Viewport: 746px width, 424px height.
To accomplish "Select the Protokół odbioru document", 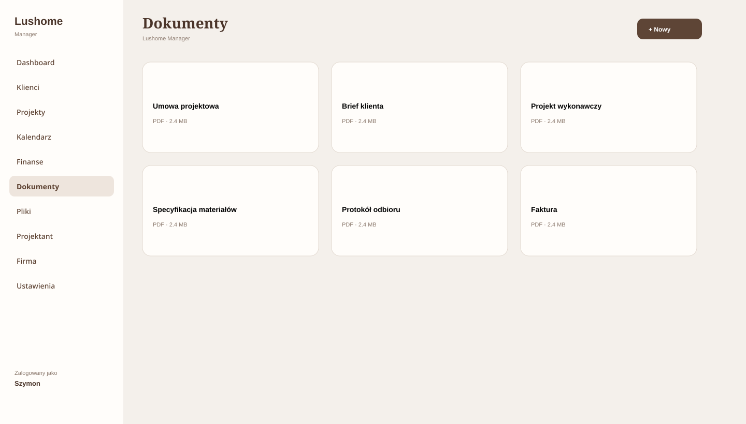I will pyautogui.click(x=420, y=211).
